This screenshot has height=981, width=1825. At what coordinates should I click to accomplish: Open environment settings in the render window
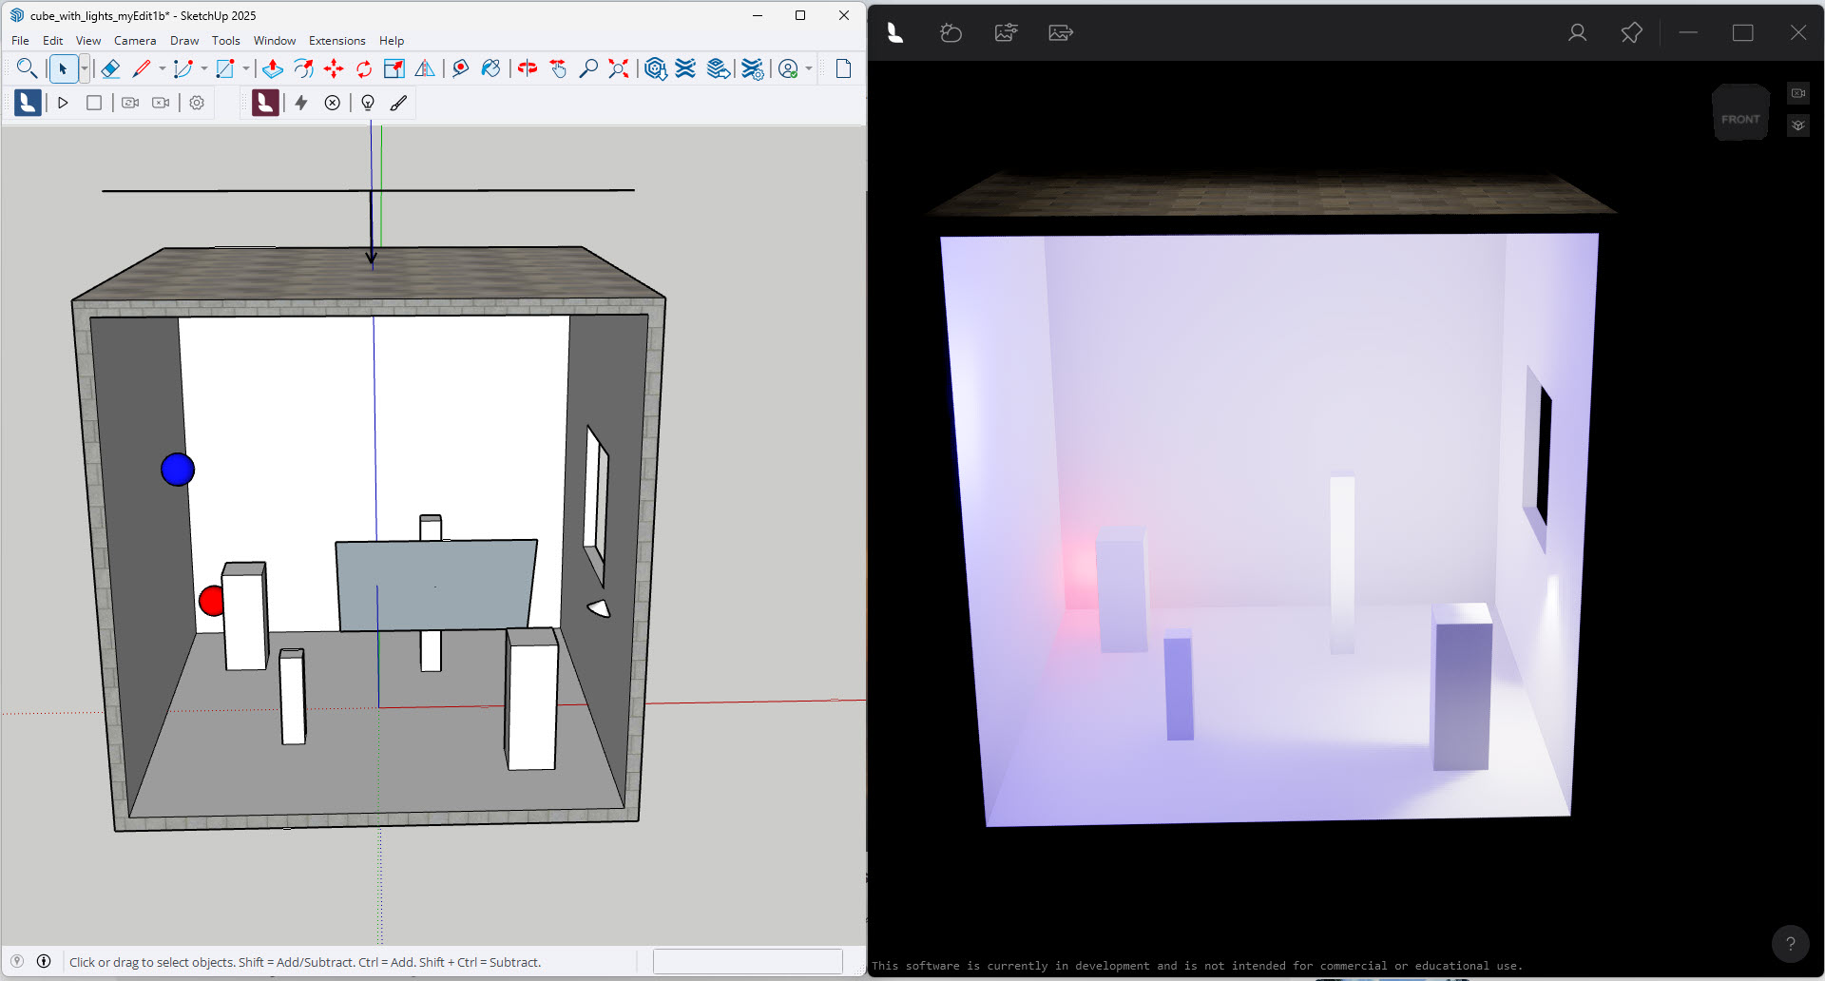click(x=951, y=32)
